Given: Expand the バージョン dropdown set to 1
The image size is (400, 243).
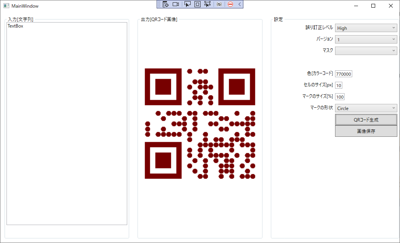Looking at the screenshot, I should 366,39.
